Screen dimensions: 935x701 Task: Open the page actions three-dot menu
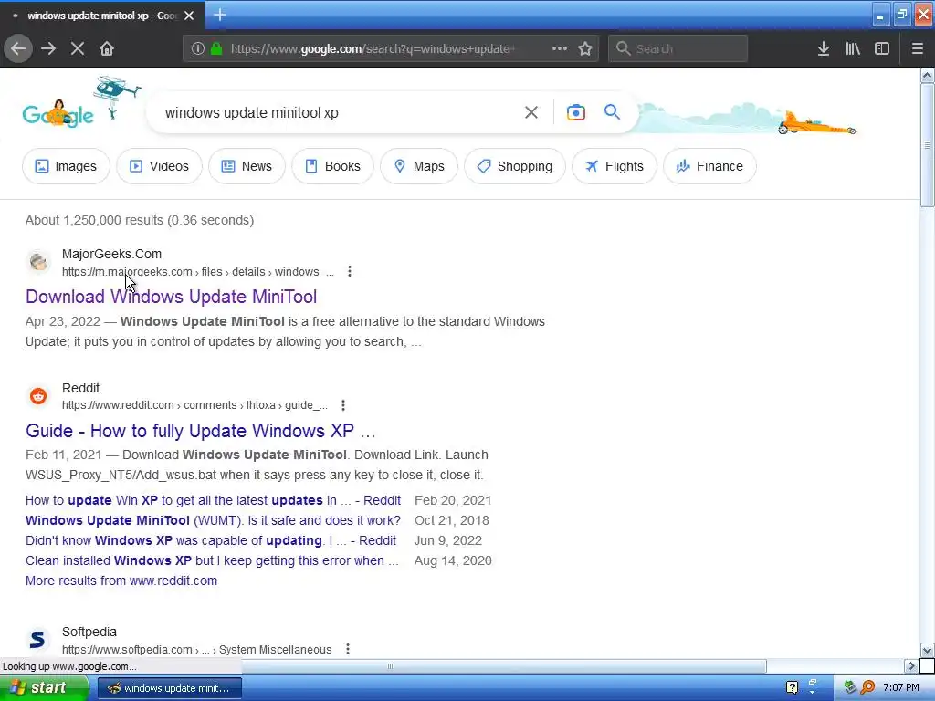(560, 48)
